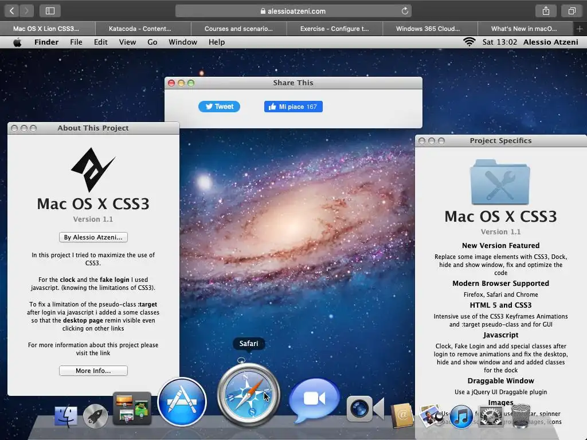Launch Launchpad rocket icon in dock
This screenshot has height=440, width=587.
(x=96, y=416)
